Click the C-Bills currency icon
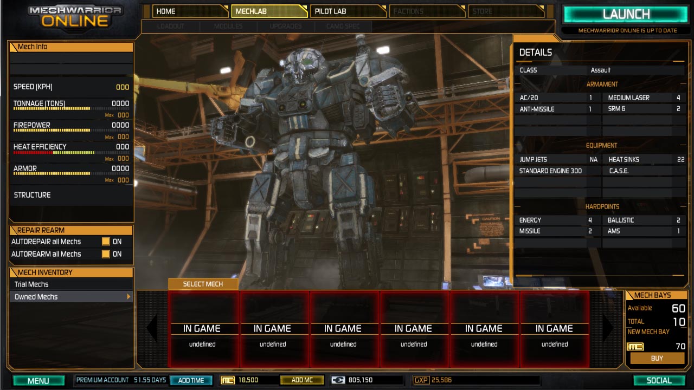Viewport: 694px width, 390px height. pyautogui.click(x=338, y=380)
